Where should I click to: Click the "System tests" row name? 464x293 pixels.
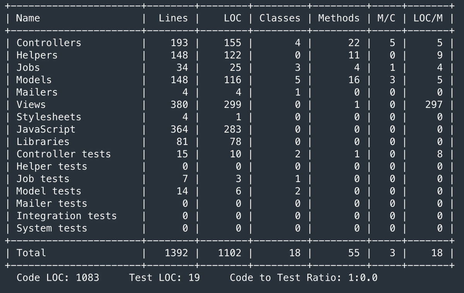coord(51,228)
